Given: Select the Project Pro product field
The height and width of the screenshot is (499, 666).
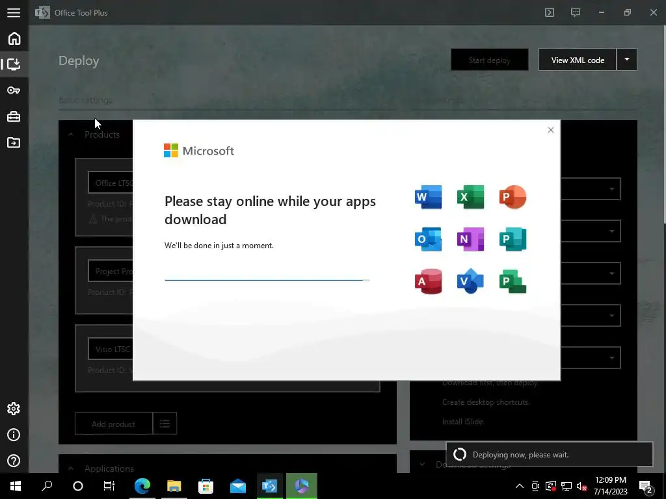Looking at the screenshot, I should (x=111, y=272).
